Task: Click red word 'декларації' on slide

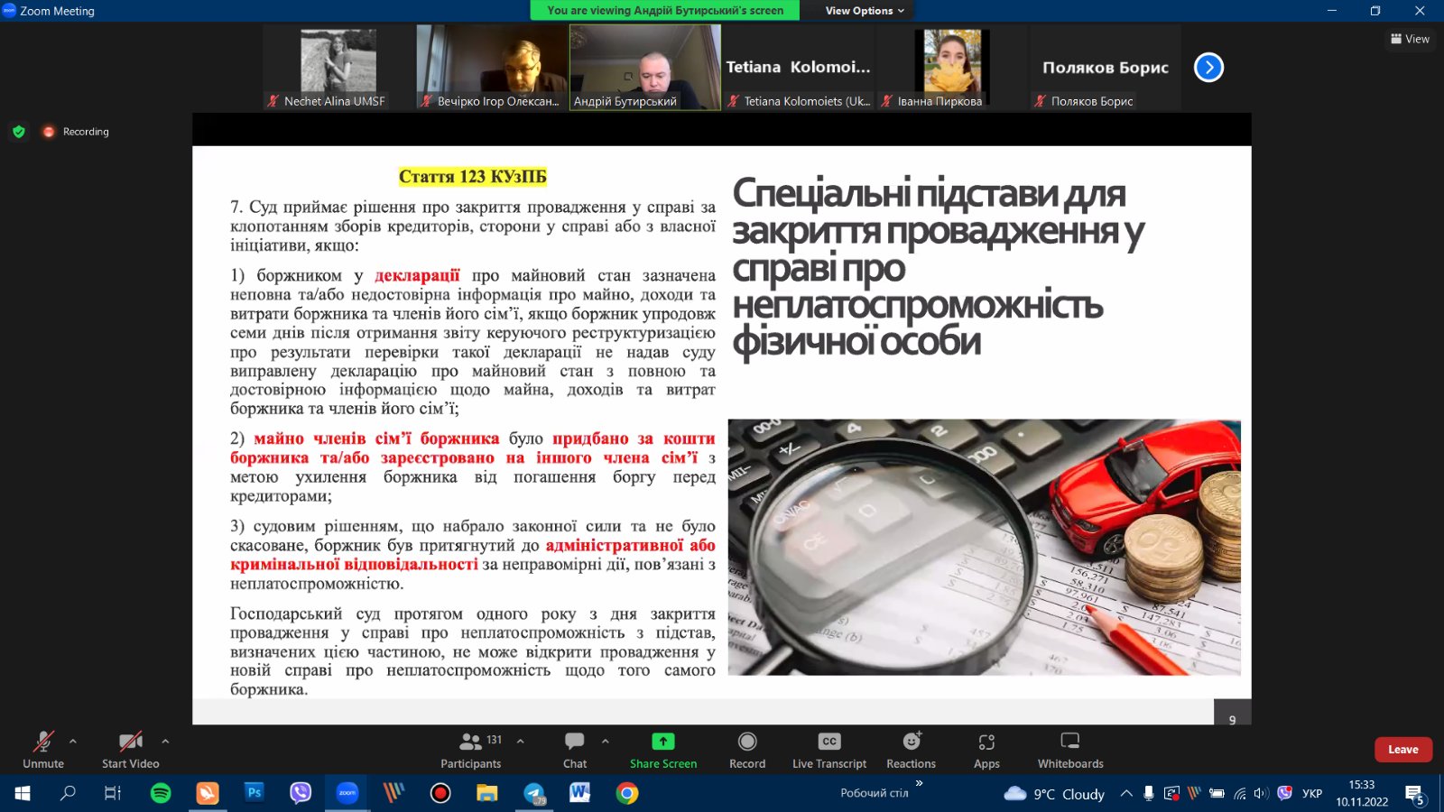Action: 417,275
